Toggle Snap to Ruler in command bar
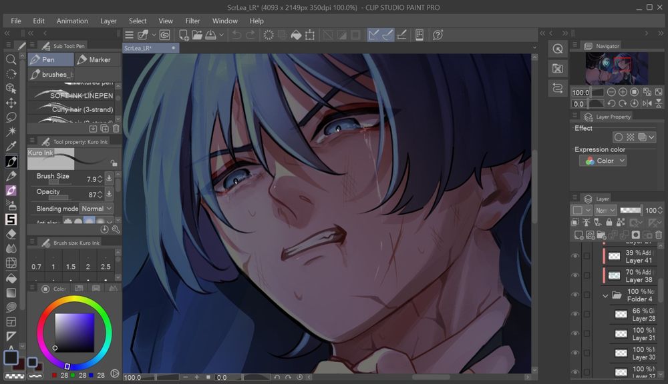This screenshot has width=668, height=384. click(x=373, y=35)
